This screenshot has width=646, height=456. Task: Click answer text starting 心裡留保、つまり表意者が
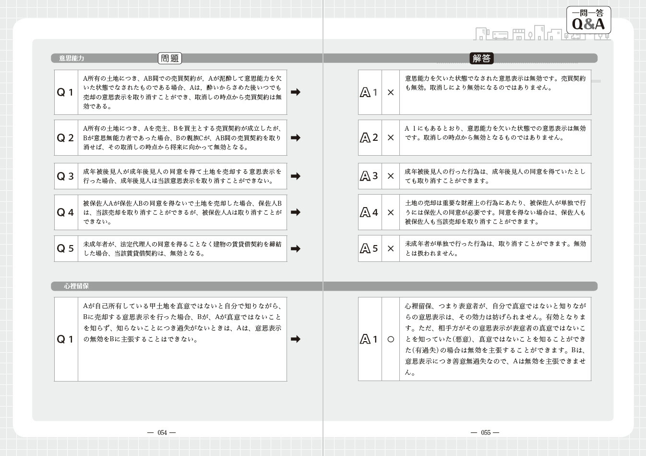pos(495,339)
